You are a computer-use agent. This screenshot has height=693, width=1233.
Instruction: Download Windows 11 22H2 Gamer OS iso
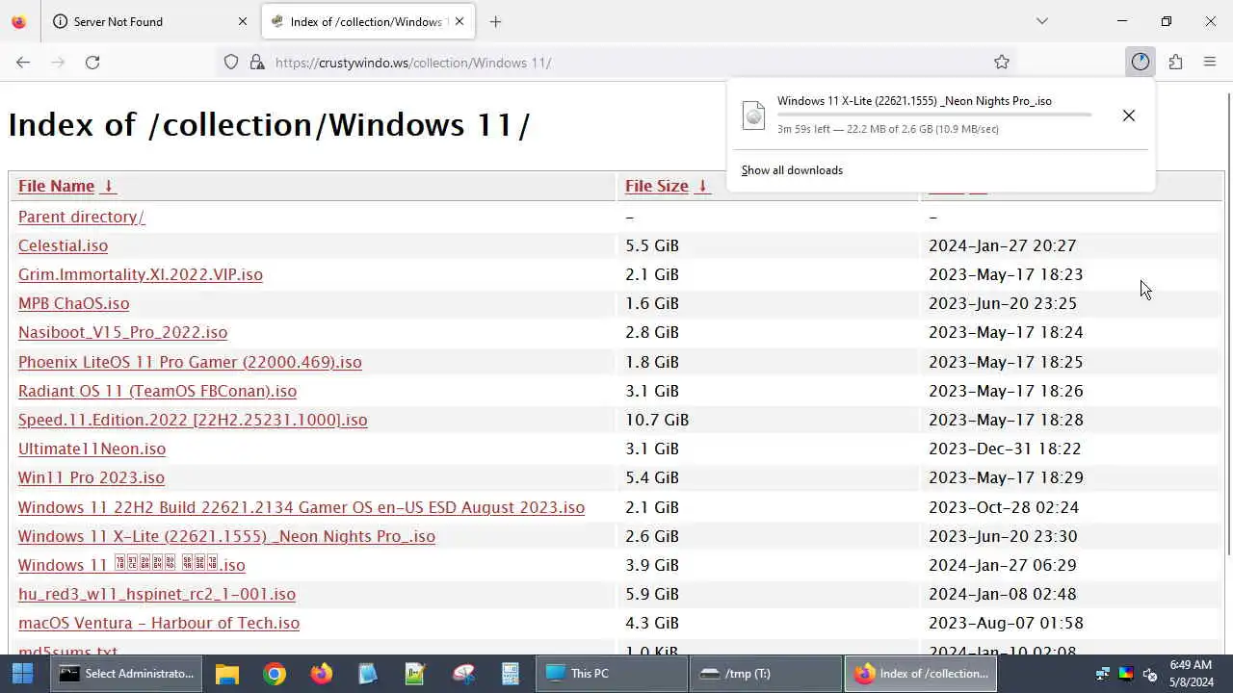pyautogui.click(x=302, y=507)
